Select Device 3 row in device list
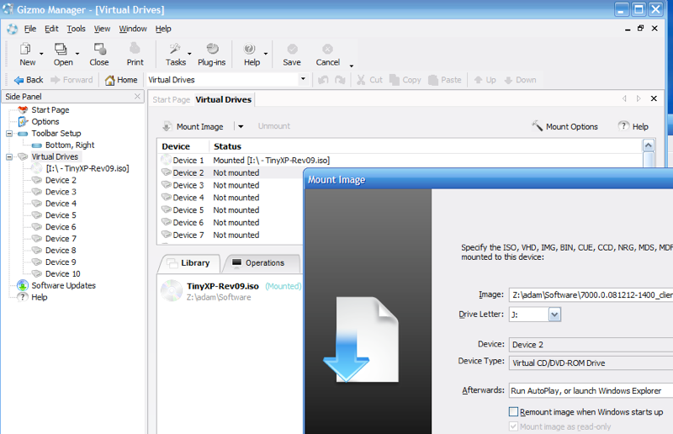 pyautogui.click(x=188, y=185)
